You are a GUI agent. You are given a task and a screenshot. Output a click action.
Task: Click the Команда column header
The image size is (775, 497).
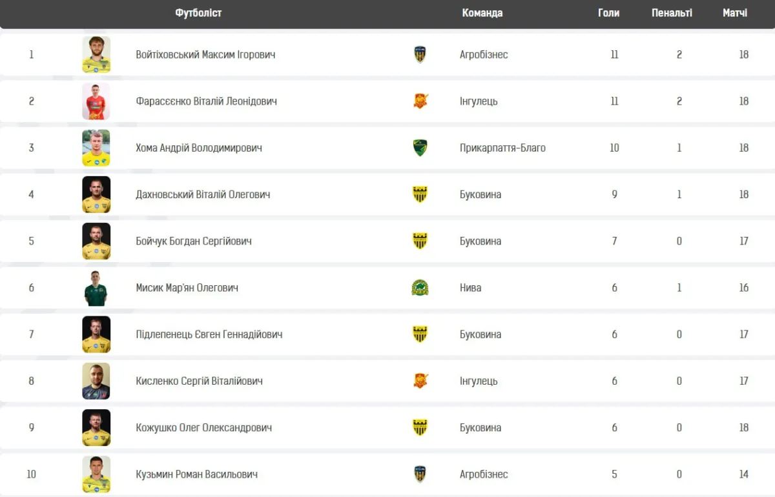pos(482,13)
